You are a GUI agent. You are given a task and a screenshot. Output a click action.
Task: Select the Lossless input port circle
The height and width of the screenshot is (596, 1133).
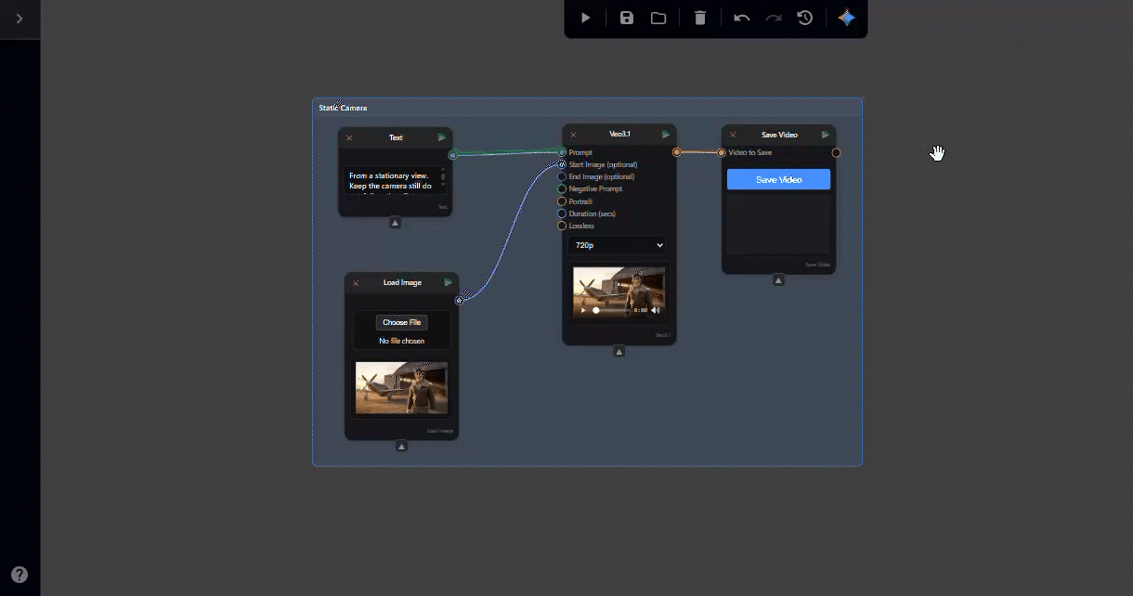click(562, 227)
